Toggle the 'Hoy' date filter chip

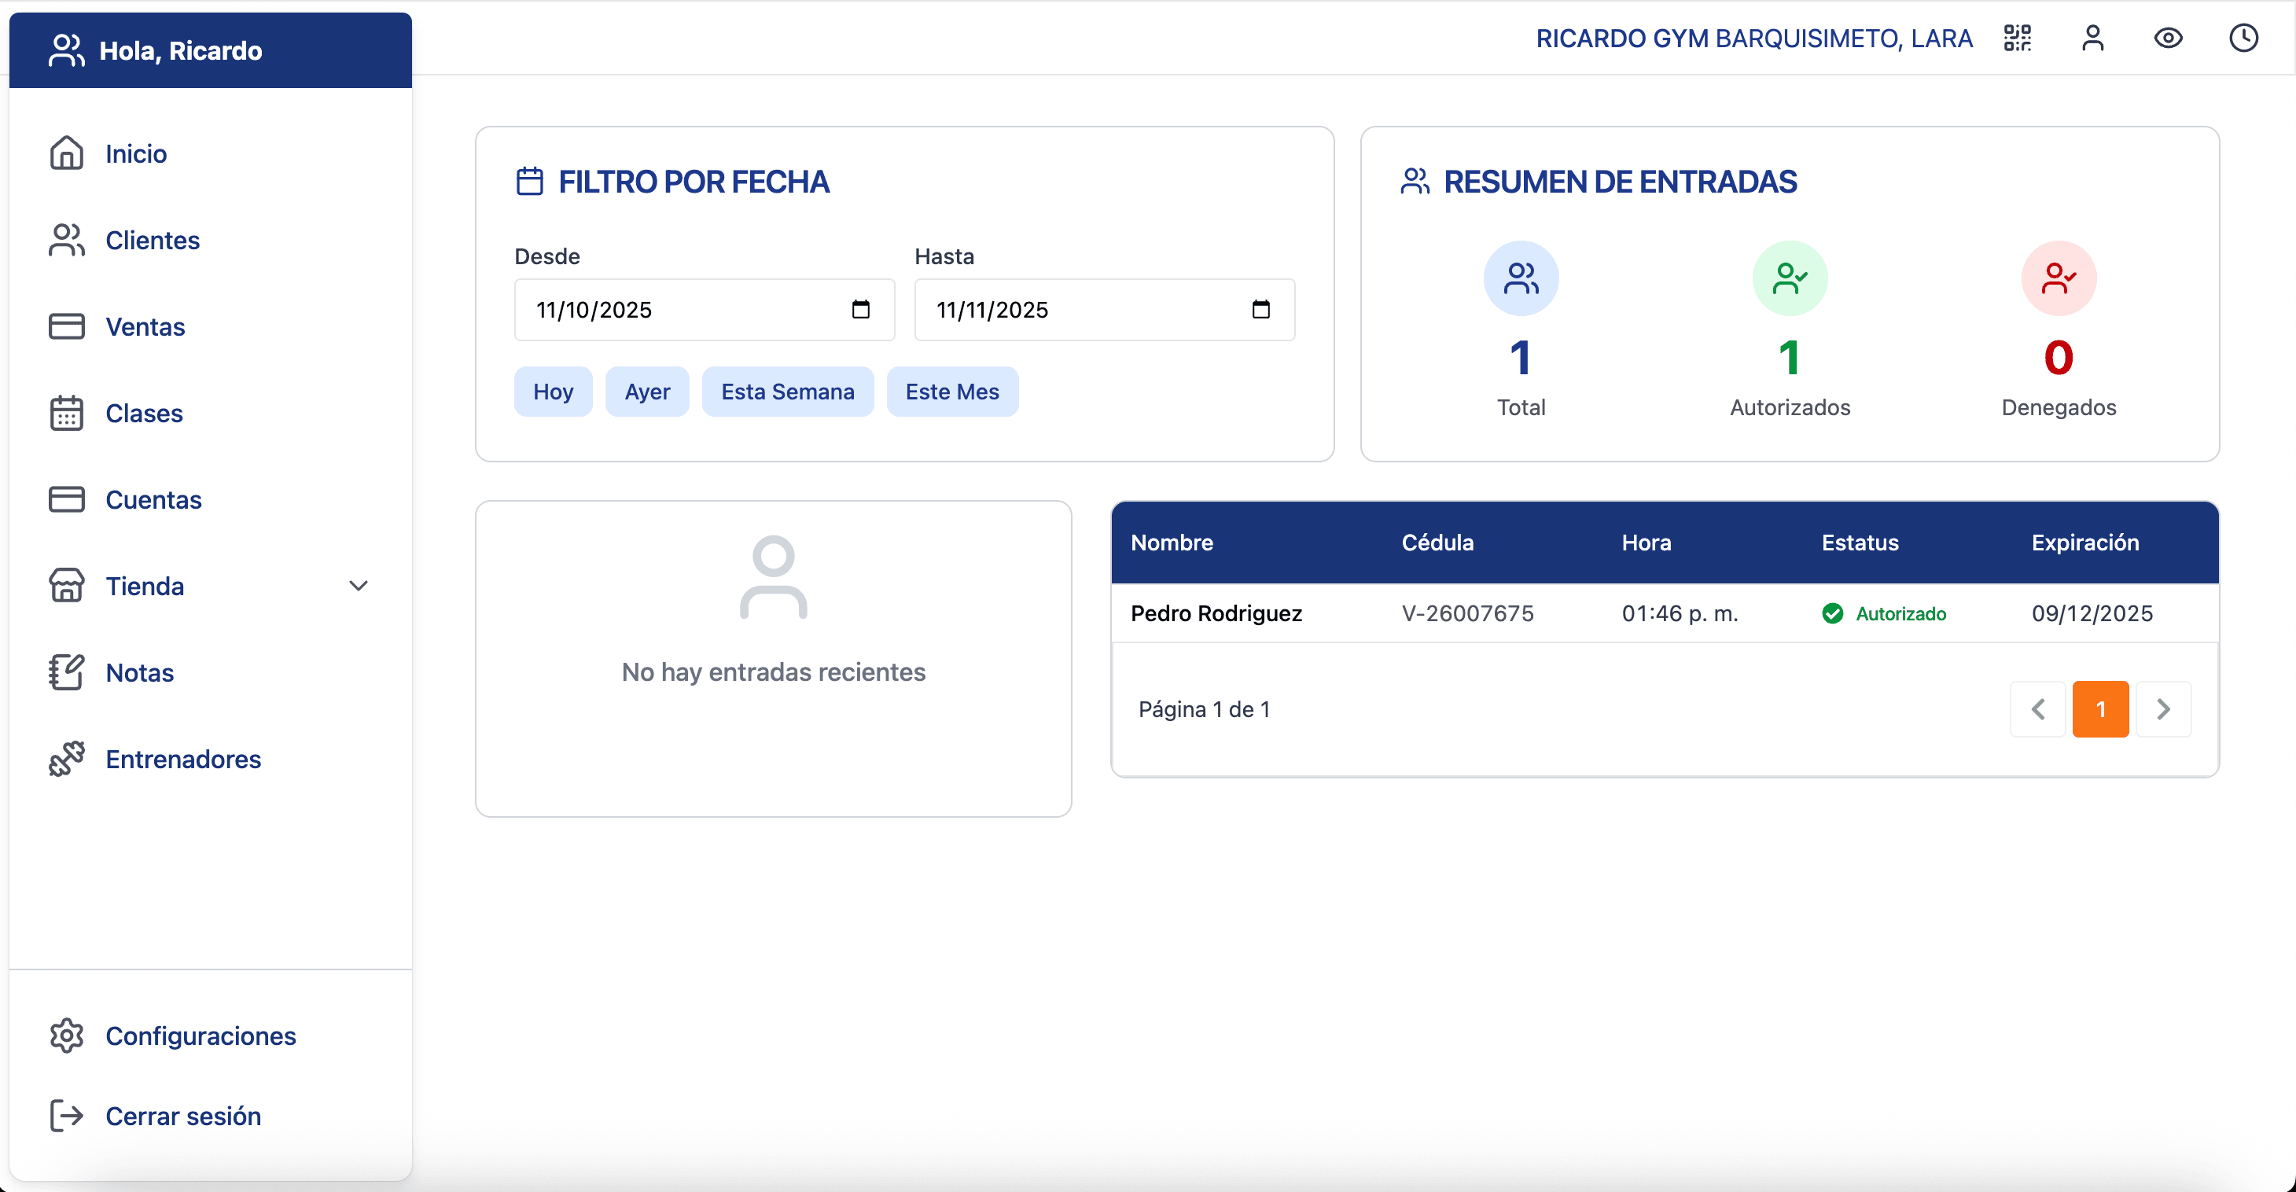click(553, 392)
